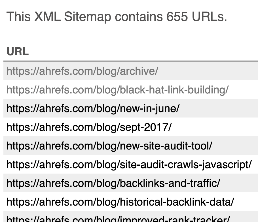The width and height of the screenshot is (258, 222).
Task: Open the historical-backlink-data URL
Action: click(x=120, y=202)
